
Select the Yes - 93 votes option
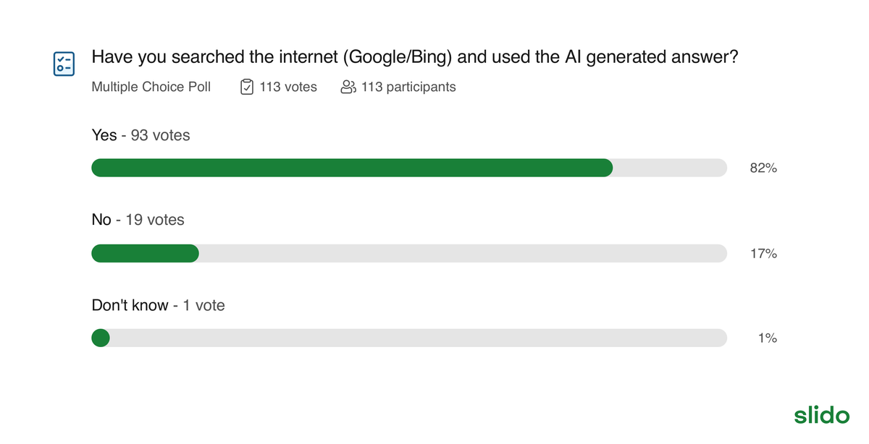click(x=140, y=135)
